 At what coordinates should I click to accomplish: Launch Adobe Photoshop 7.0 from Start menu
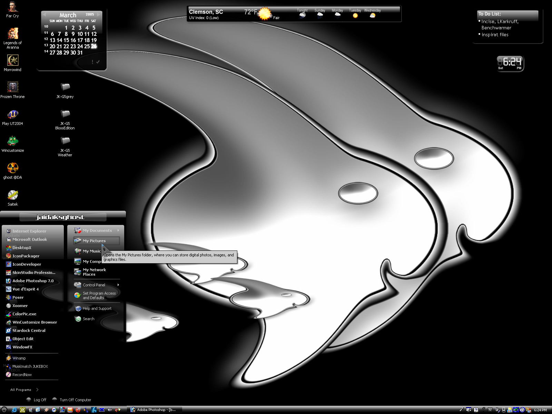pyautogui.click(x=33, y=281)
